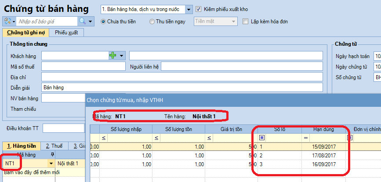
Task: Click the 'Nhập số báo giá' search field
Action: [x=47, y=22]
